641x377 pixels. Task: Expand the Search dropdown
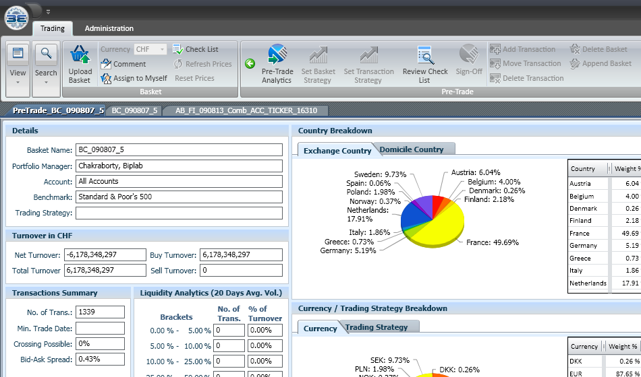point(46,83)
